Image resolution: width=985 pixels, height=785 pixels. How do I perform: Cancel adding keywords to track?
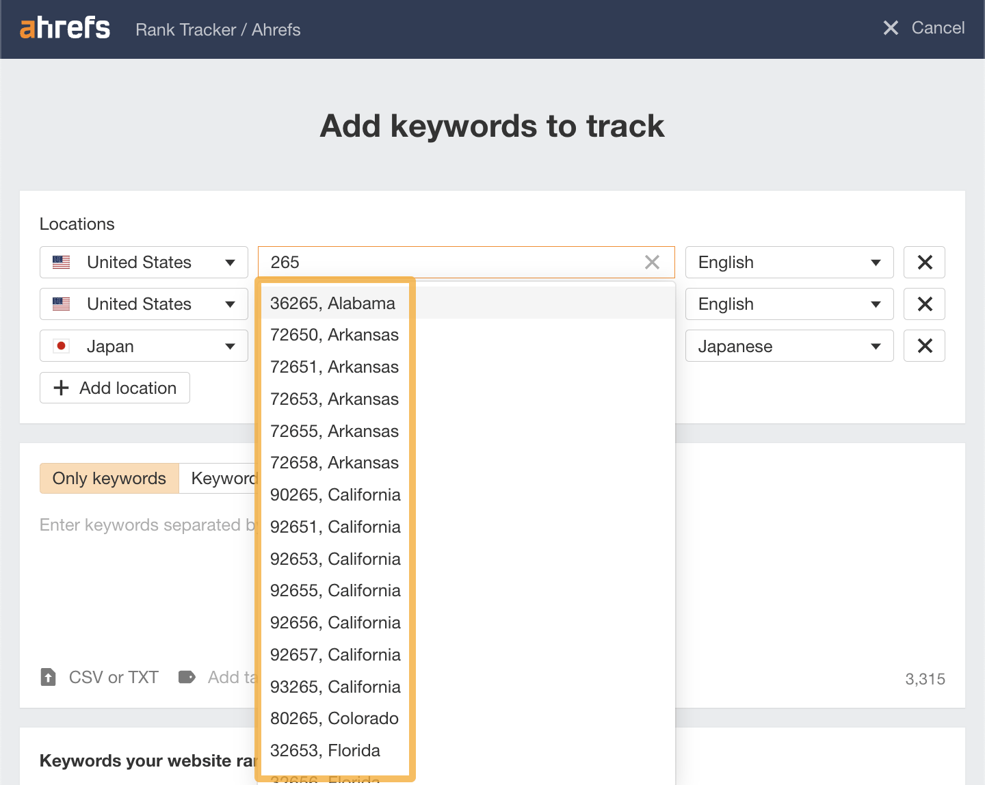tap(923, 28)
